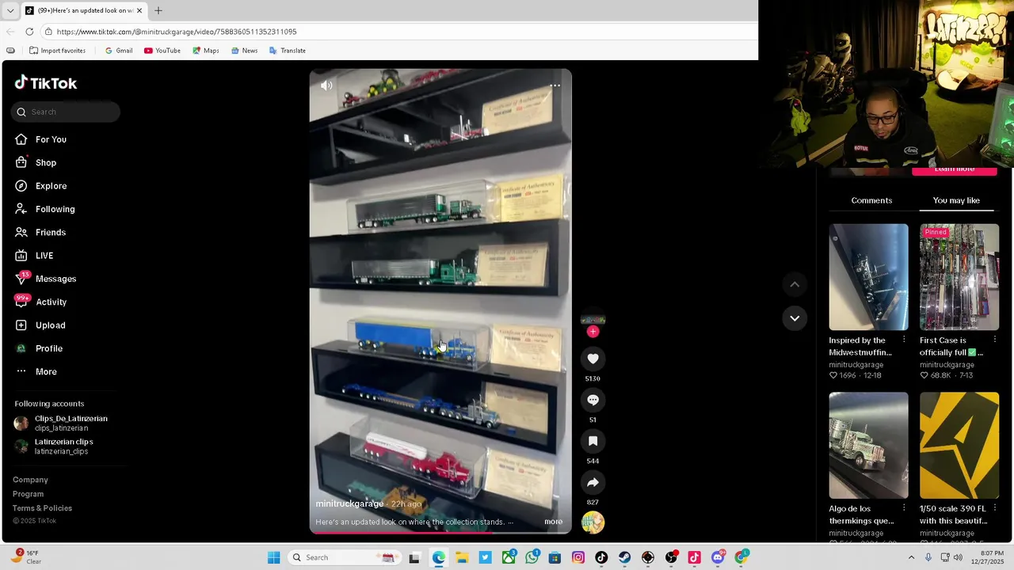Viewport: 1014px width, 570px height.
Task: Like the video with the heart icon
Action: tap(593, 359)
